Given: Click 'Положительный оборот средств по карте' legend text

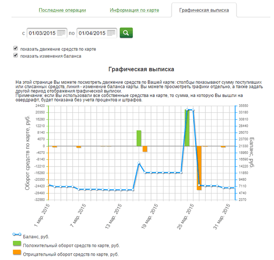Looking at the screenshot, I should point(72,245).
